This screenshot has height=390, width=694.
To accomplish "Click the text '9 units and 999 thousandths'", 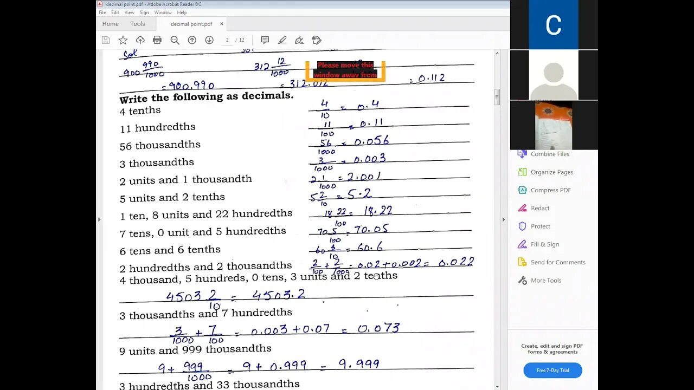I will [195, 349].
